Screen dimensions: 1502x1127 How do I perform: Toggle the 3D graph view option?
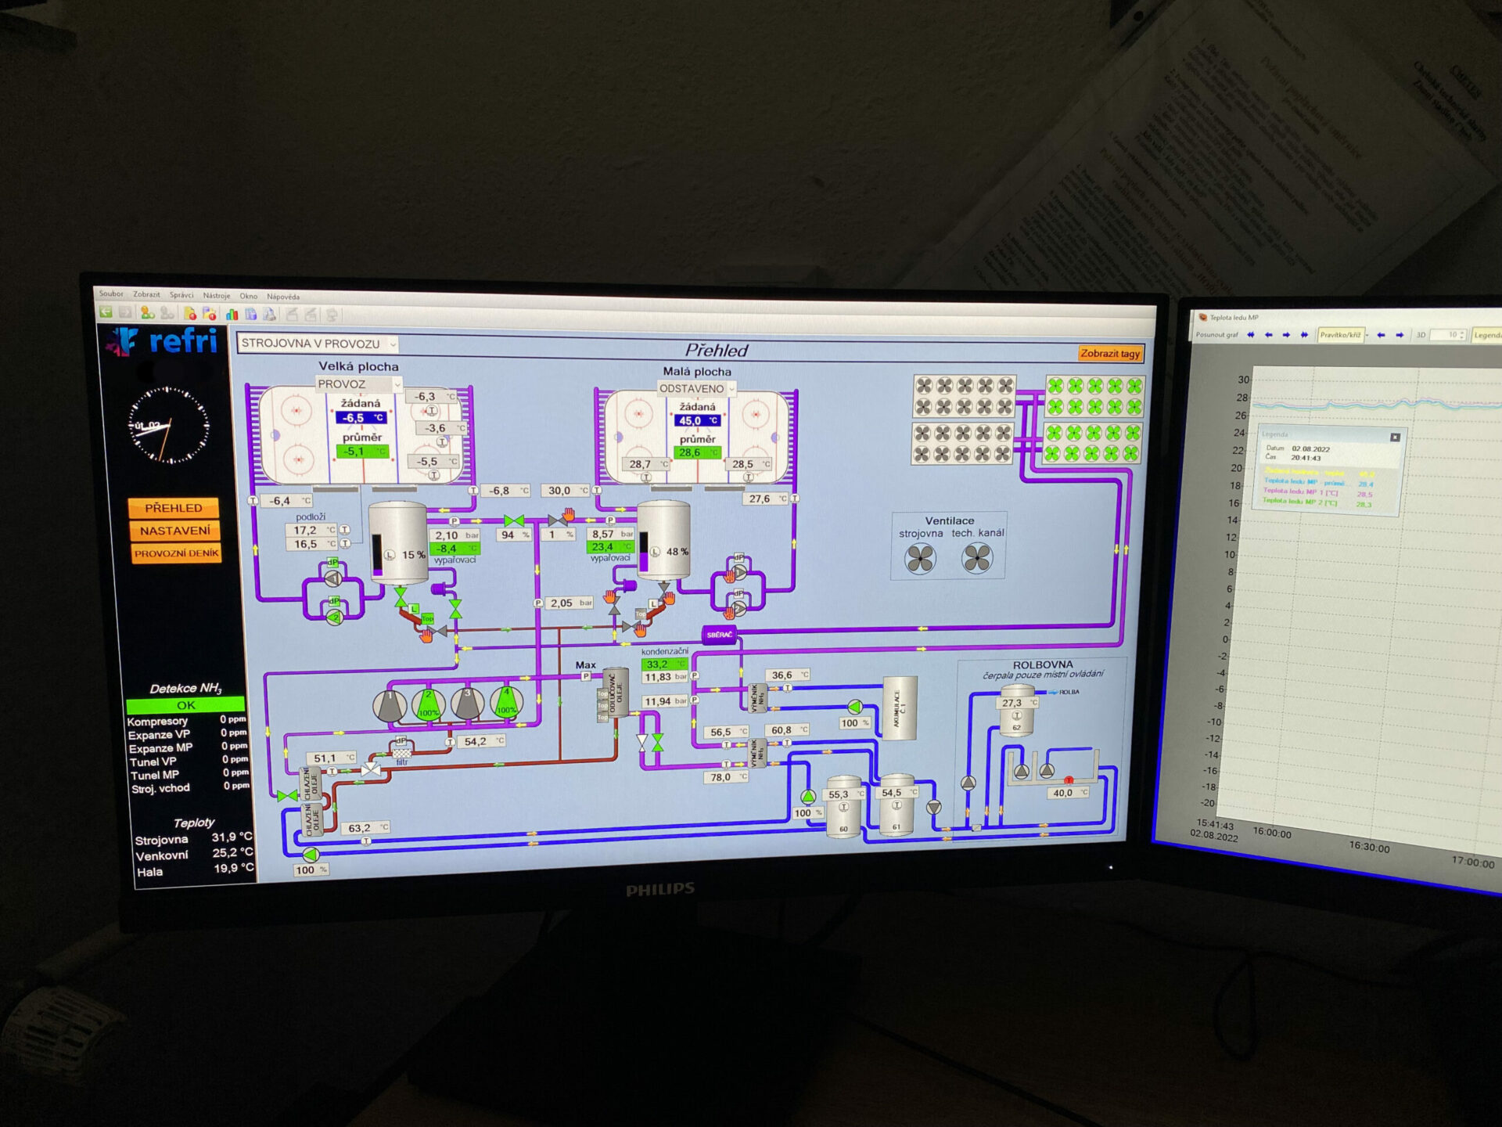click(1421, 335)
